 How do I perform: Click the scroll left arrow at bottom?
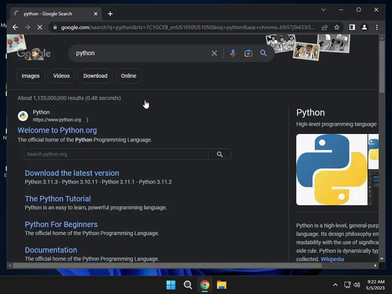pyautogui.click(x=10, y=266)
